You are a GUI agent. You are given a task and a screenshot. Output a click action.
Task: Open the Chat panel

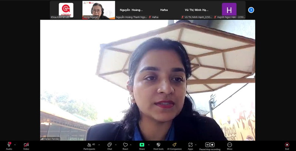coord(110,145)
